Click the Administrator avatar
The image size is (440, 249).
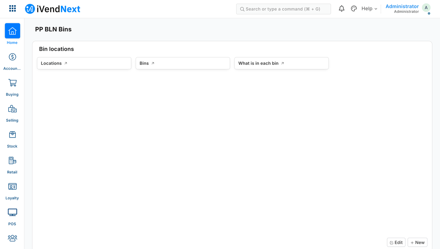(x=426, y=8)
